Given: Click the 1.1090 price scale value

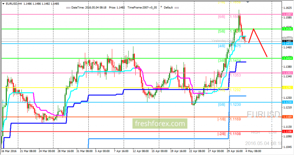Looking at the screenshot, I should 288,137.
